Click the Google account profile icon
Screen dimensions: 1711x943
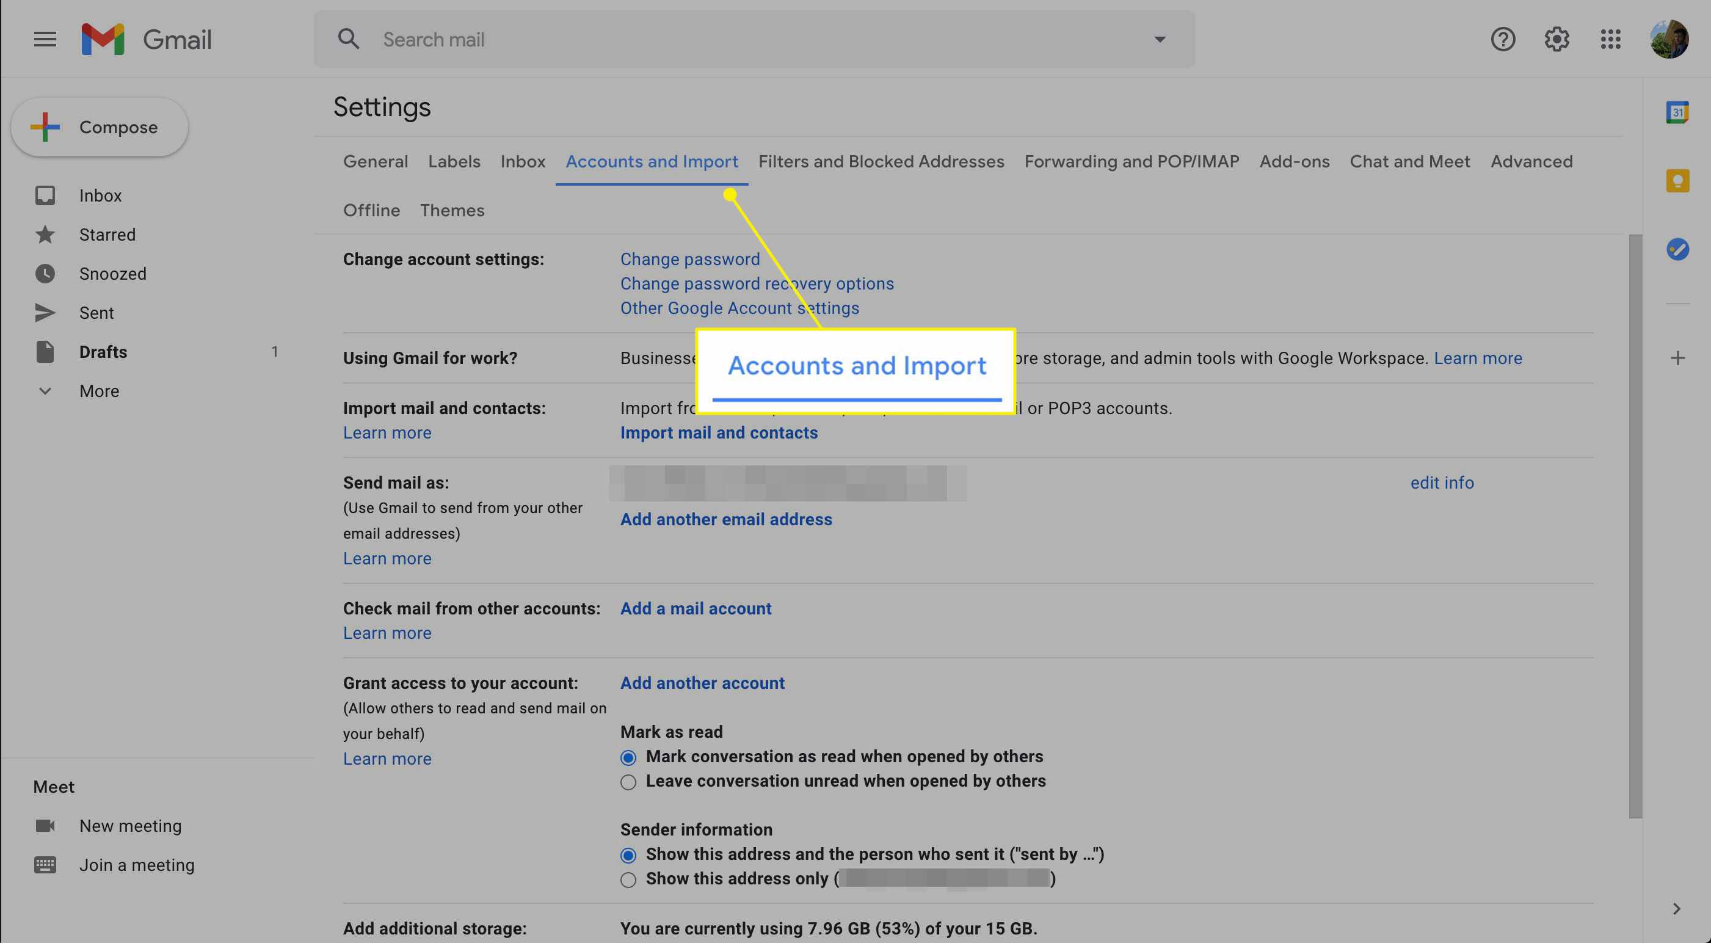click(x=1668, y=38)
